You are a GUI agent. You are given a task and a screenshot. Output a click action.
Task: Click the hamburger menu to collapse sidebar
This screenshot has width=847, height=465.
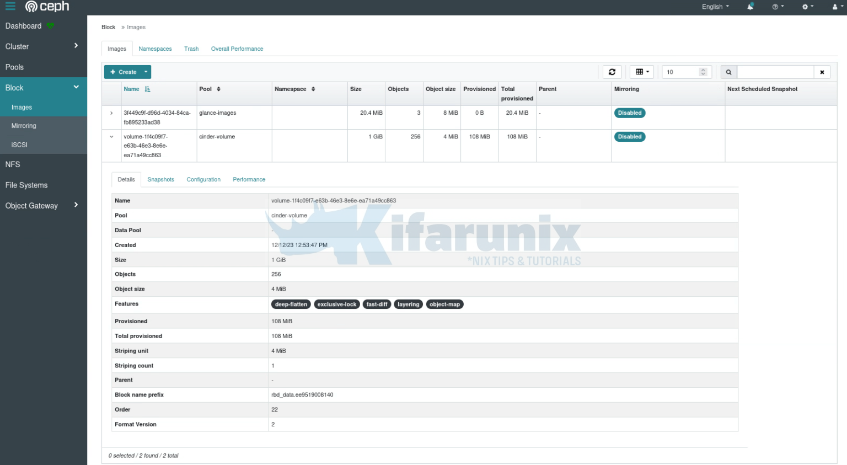(9, 7)
